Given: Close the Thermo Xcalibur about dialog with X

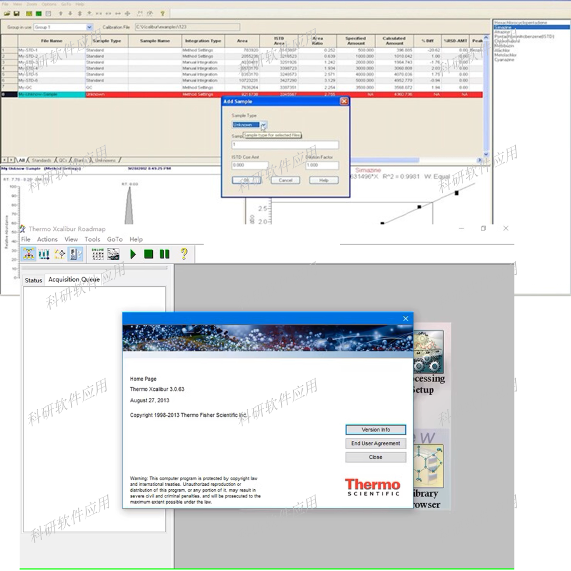Looking at the screenshot, I should coord(406,318).
